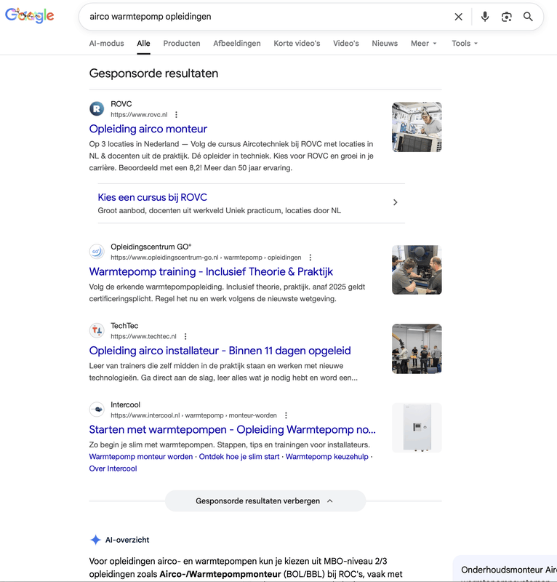Click TechTec workshop thumbnail image
557x582 pixels.
(x=417, y=349)
